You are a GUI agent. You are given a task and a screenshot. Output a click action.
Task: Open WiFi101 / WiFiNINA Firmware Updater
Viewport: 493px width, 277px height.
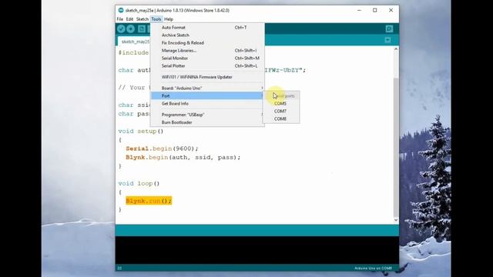(x=207, y=77)
